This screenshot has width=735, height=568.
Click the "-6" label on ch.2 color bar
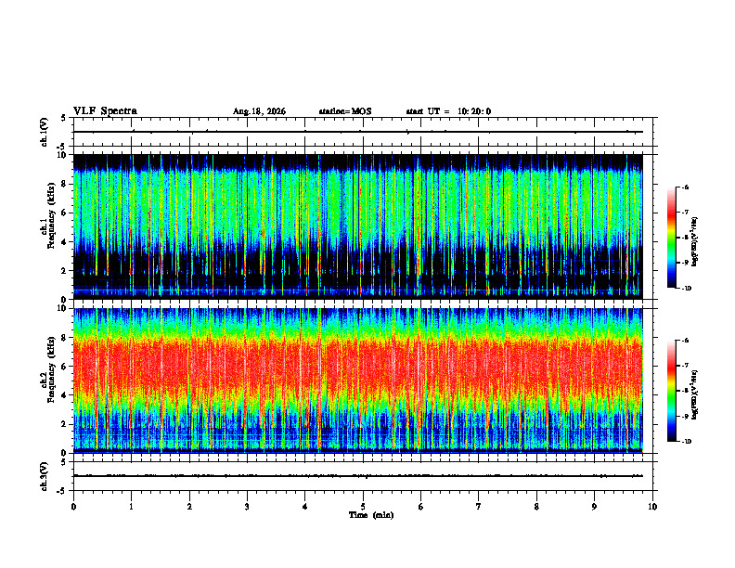pyautogui.click(x=685, y=341)
